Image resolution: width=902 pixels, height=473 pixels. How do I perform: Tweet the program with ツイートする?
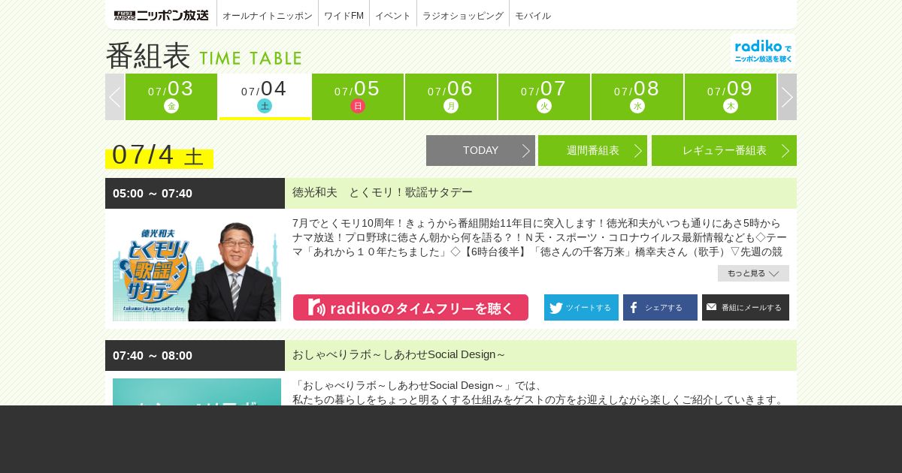tap(581, 308)
